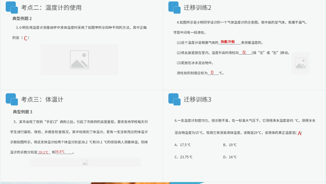Click the line starting 液柱处的刻度应标为
The height and width of the screenshot is (184, 326).
[x=200, y=73]
